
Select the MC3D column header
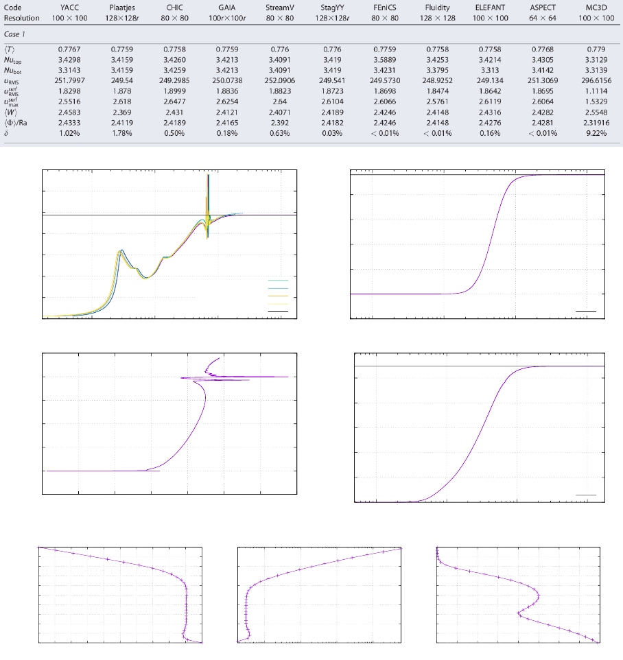click(x=596, y=8)
